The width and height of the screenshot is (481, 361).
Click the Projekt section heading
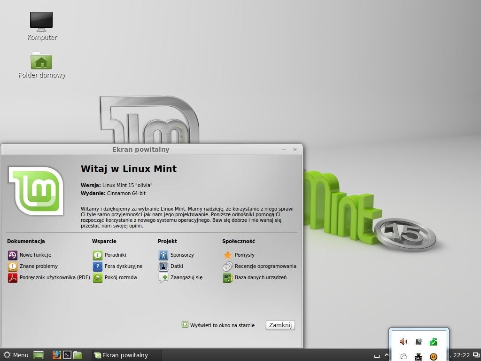168,241
